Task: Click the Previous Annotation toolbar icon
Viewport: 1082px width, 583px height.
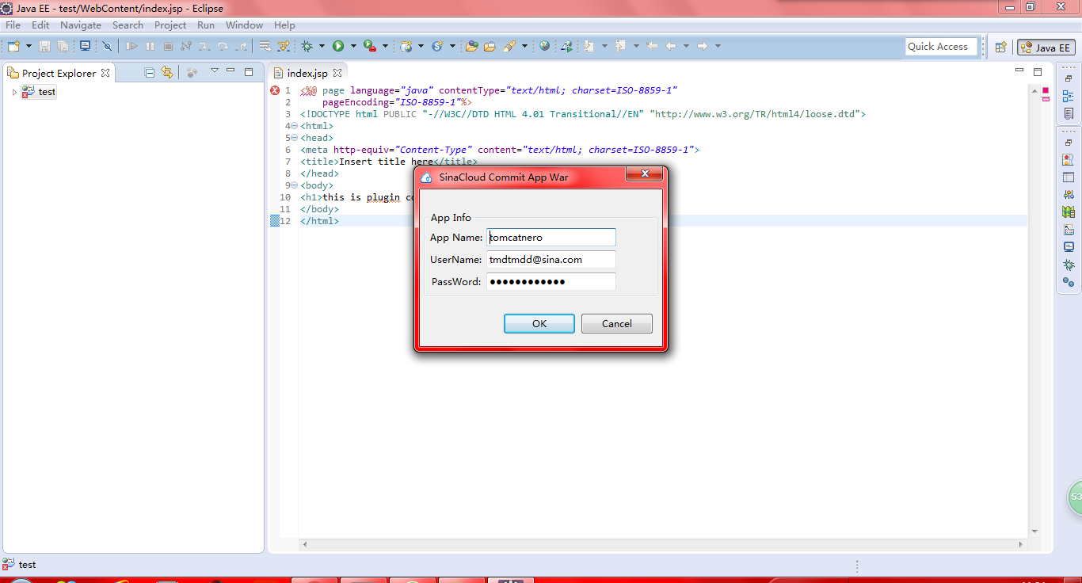Action: coord(621,47)
